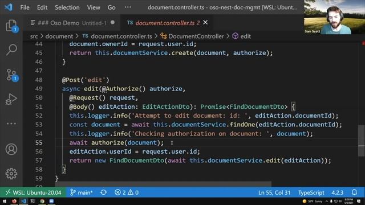Open the Search view icon
This screenshot has width=365, height=205.
click(x=11, y=50)
